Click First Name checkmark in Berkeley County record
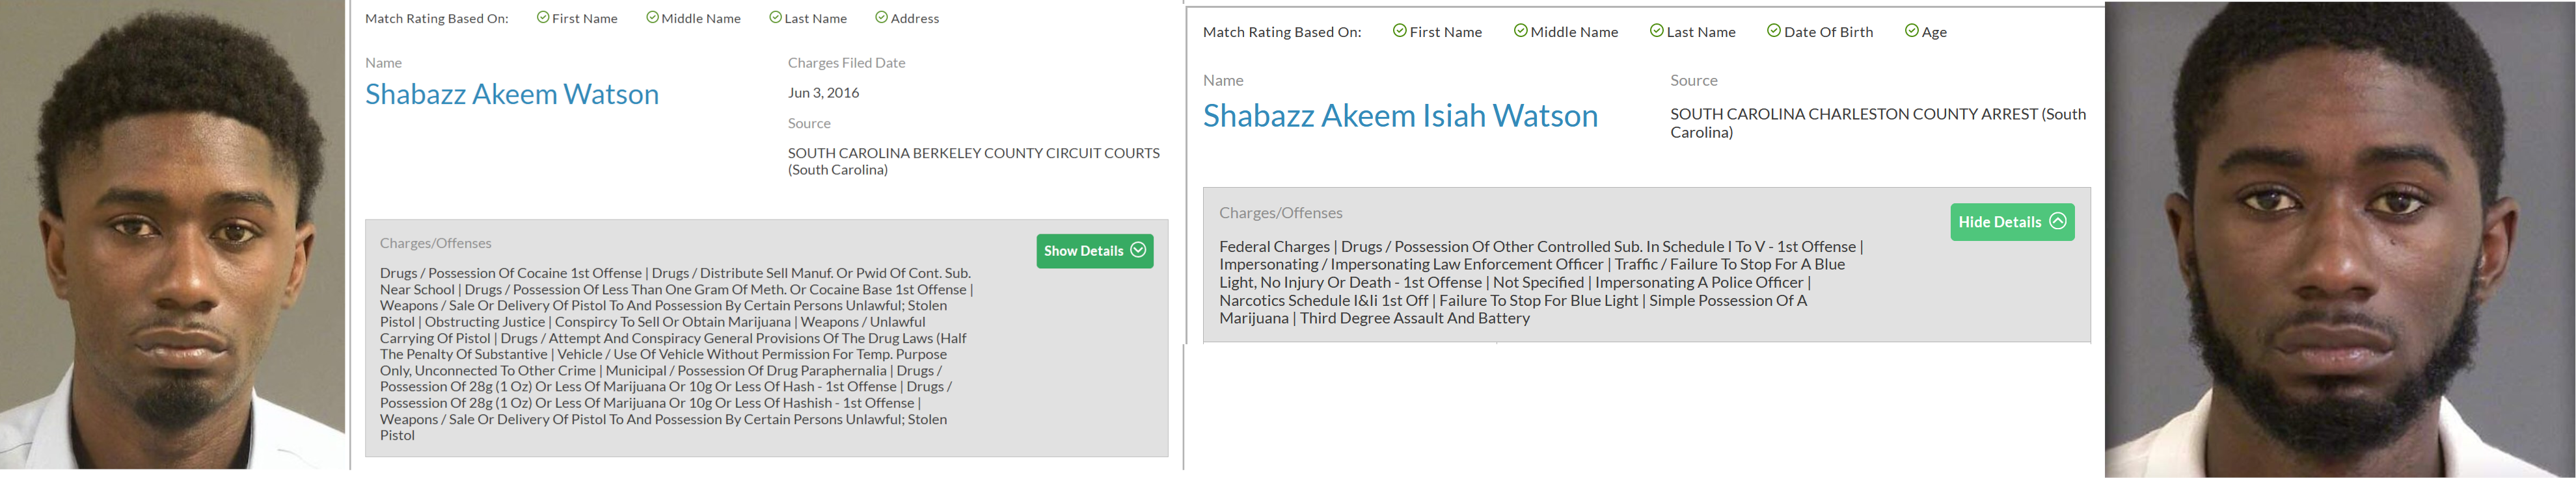The height and width of the screenshot is (478, 2576). pyautogui.click(x=543, y=17)
